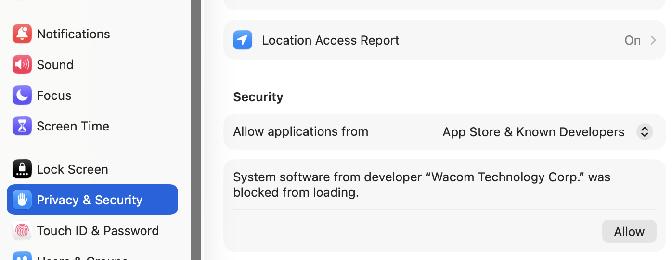Open the Allow applications from popup stepper

645,132
